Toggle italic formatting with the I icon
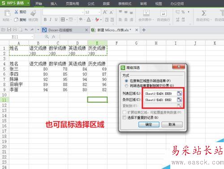The image size is (224, 169). [51, 20]
